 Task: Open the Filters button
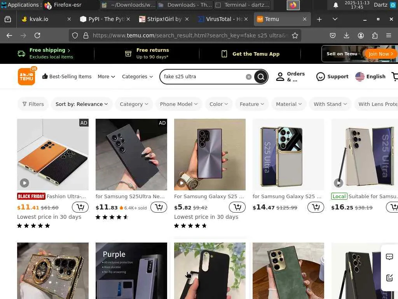[x=33, y=104]
